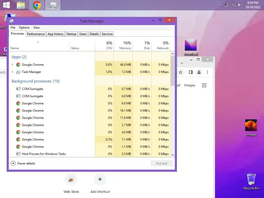Switch to the Users tab

coord(83,34)
